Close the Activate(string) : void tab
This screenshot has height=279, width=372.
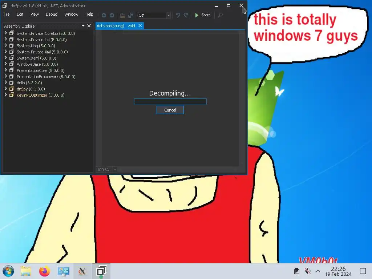[140, 25]
